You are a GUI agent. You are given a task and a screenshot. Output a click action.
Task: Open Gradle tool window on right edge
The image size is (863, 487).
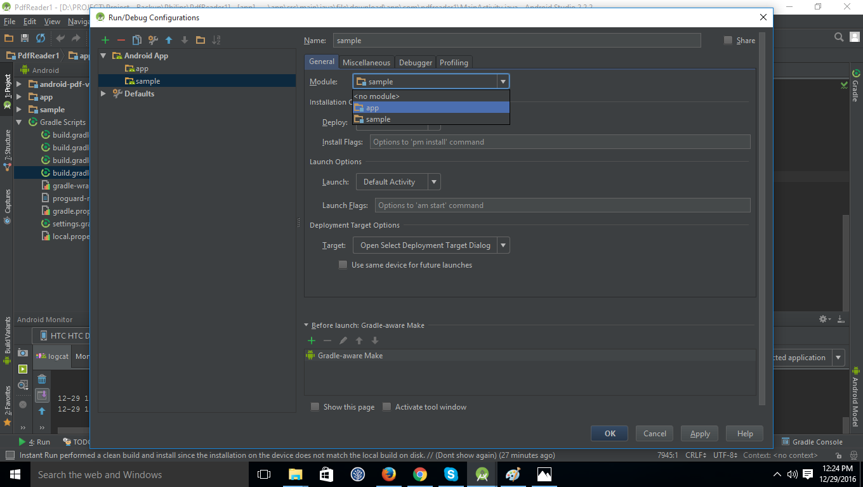pos(855,86)
